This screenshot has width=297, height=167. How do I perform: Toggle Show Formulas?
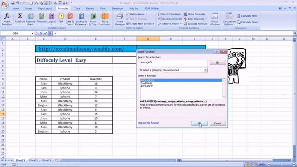[x=194, y=14]
